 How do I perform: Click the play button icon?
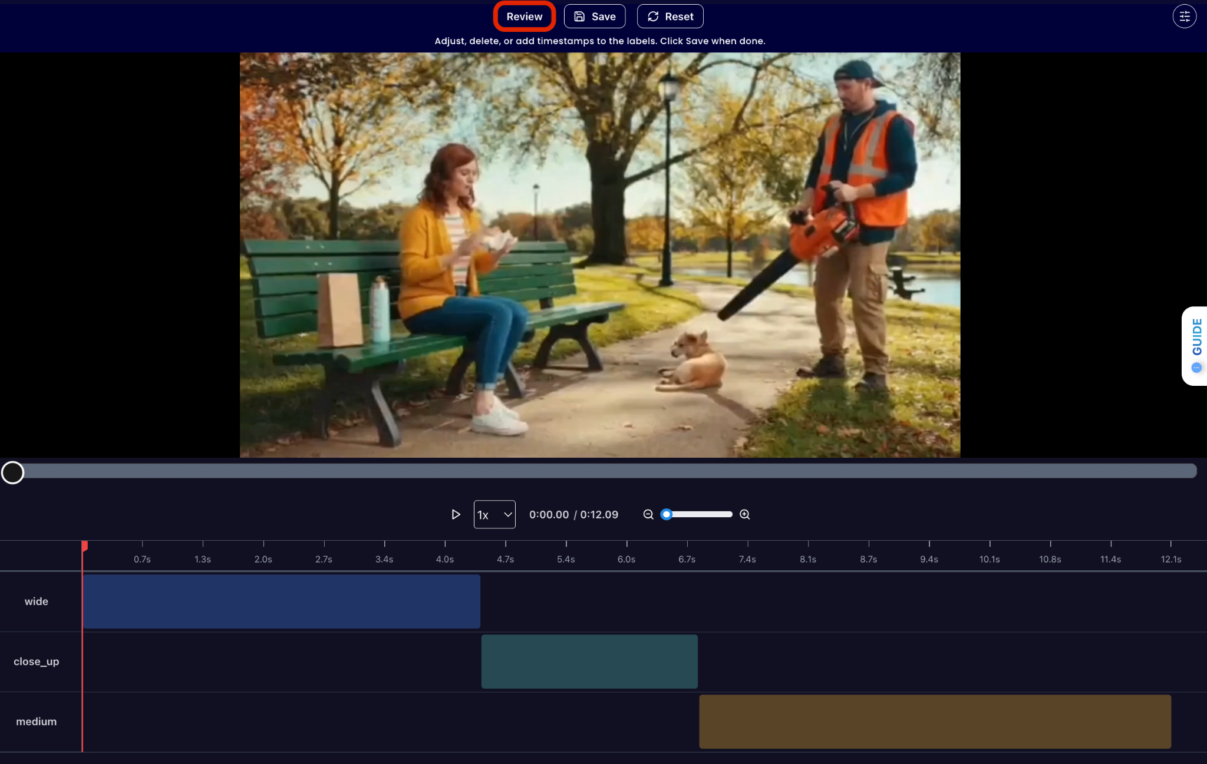click(456, 514)
